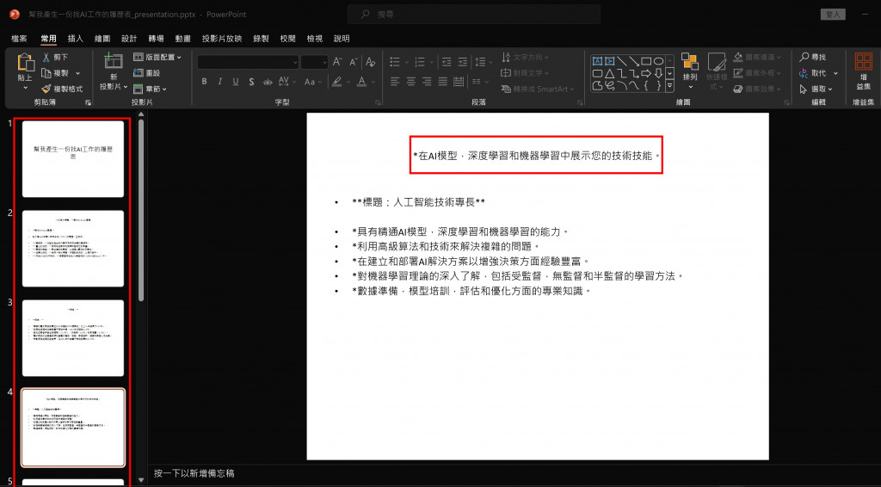Image resolution: width=881 pixels, height=487 pixels.
Task: Switch to the Design (設計) tab
Action: coord(129,38)
